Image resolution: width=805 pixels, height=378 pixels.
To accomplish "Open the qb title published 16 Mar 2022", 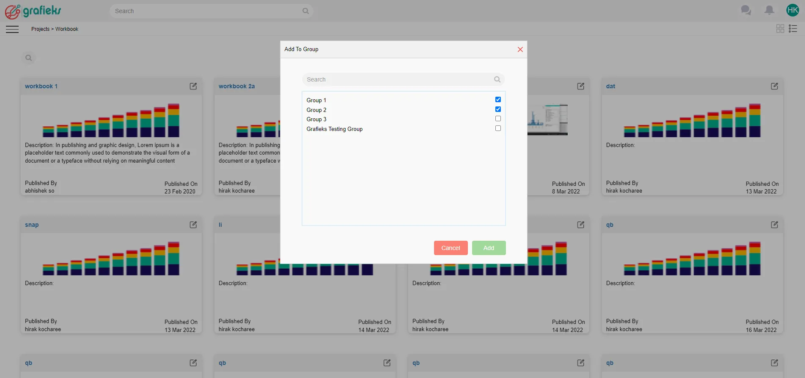I will [610, 225].
